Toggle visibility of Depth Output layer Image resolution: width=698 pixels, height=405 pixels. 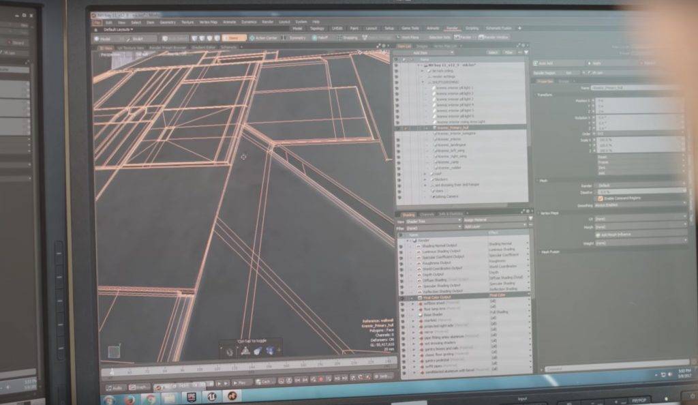(401, 275)
